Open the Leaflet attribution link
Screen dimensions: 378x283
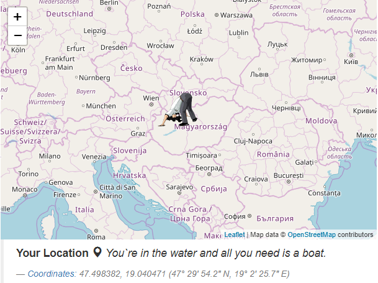coord(235,234)
